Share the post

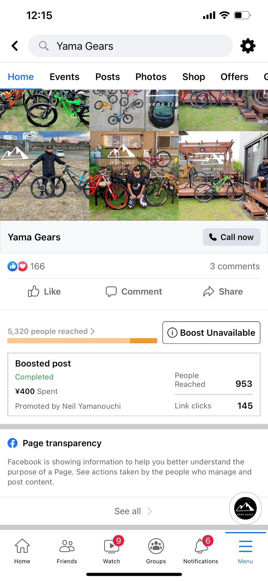pyautogui.click(x=223, y=291)
